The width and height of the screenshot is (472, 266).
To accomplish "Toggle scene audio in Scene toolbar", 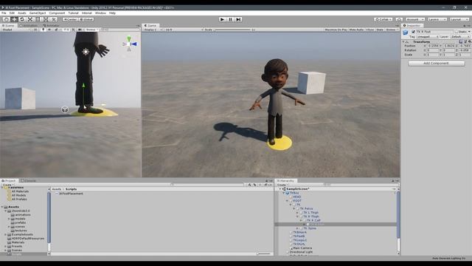I will coord(49,30).
